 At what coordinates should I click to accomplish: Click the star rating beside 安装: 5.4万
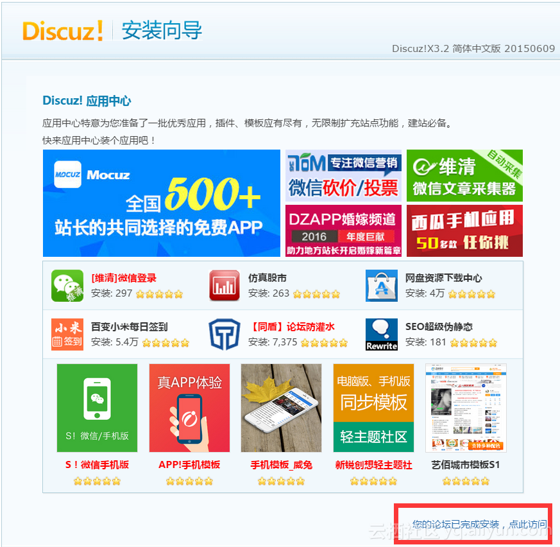point(165,343)
